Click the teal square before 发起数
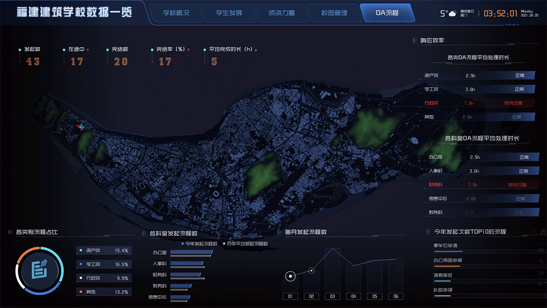The height and width of the screenshot is (308, 547). tap(20, 50)
